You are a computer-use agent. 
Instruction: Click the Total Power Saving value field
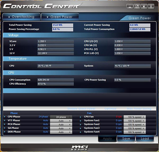click(x=63, y=25)
